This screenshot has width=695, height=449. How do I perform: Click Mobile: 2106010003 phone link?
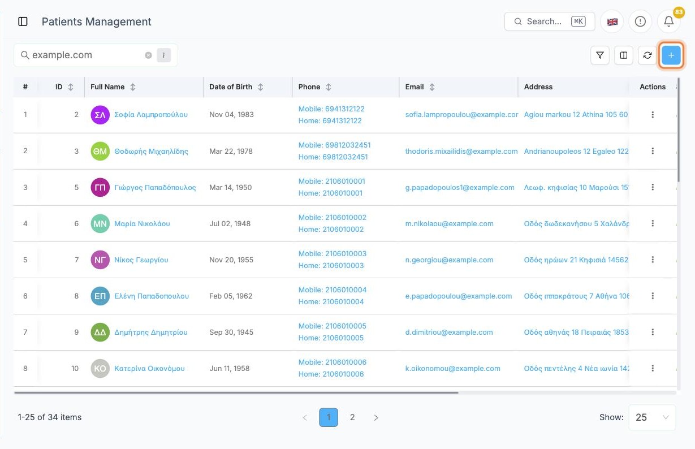[333, 253]
